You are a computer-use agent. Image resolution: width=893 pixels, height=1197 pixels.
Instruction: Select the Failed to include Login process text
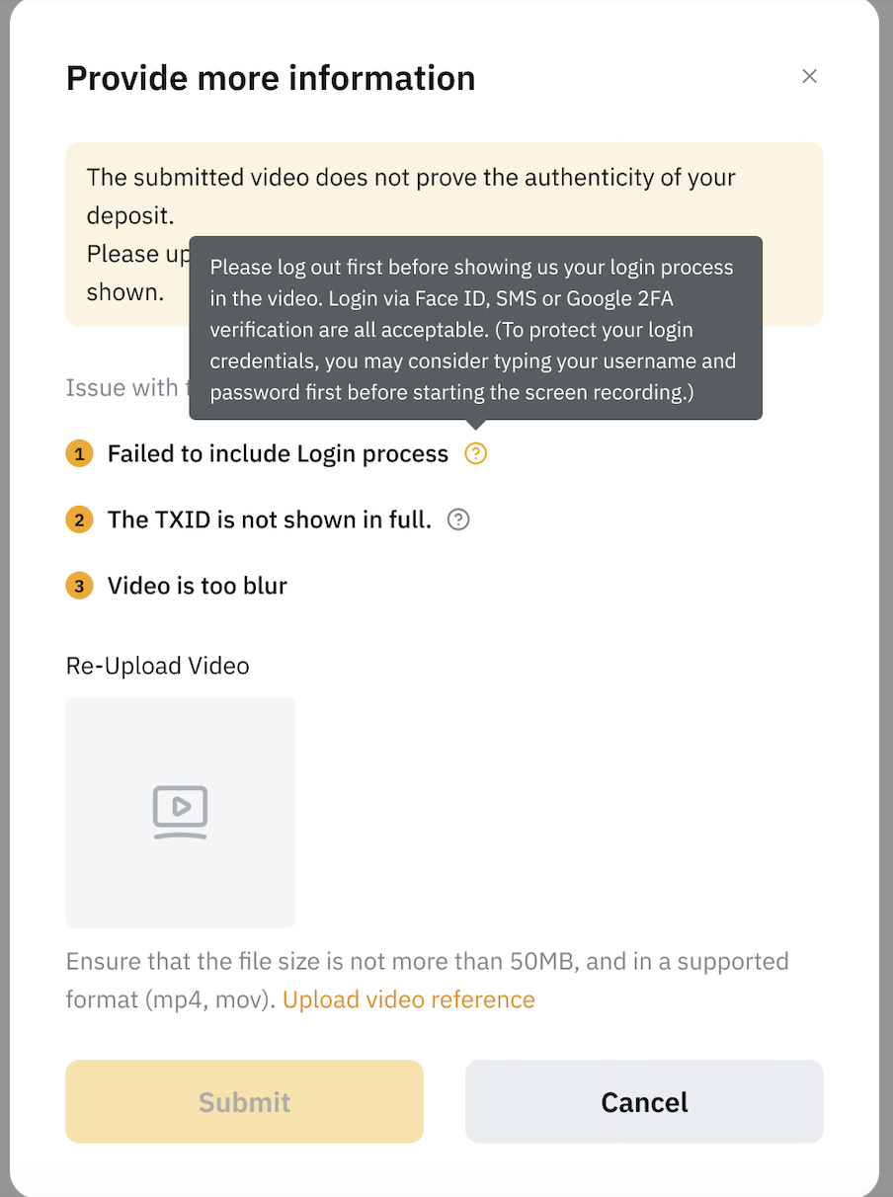tap(278, 454)
